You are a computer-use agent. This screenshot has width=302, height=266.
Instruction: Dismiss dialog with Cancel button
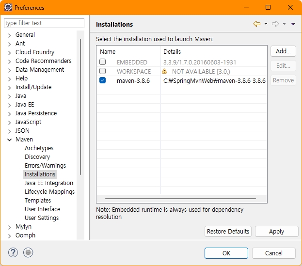pos(274,253)
